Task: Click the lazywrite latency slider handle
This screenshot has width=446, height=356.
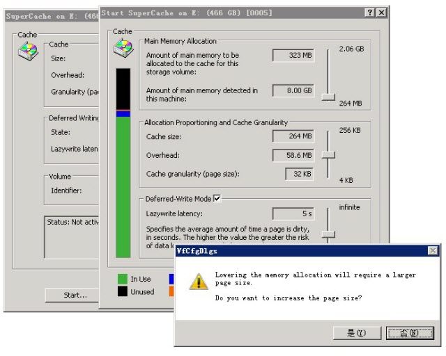Action: click(328, 234)
